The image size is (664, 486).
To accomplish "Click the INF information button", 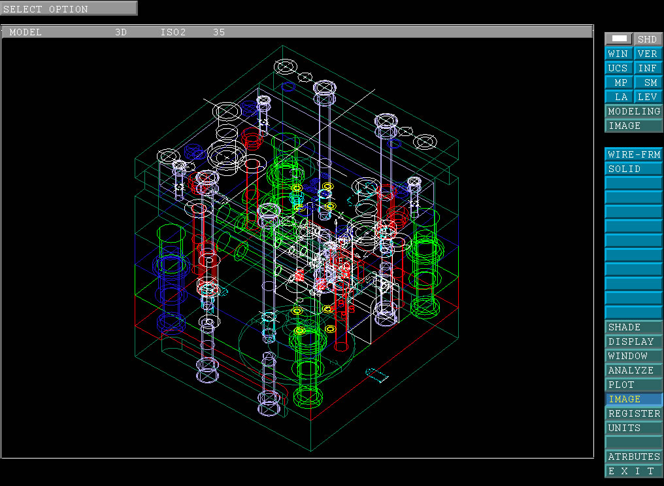I will 648,68.
